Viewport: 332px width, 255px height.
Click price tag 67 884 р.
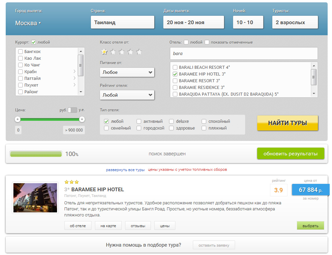pyautogui.click(x=311, y=190)
